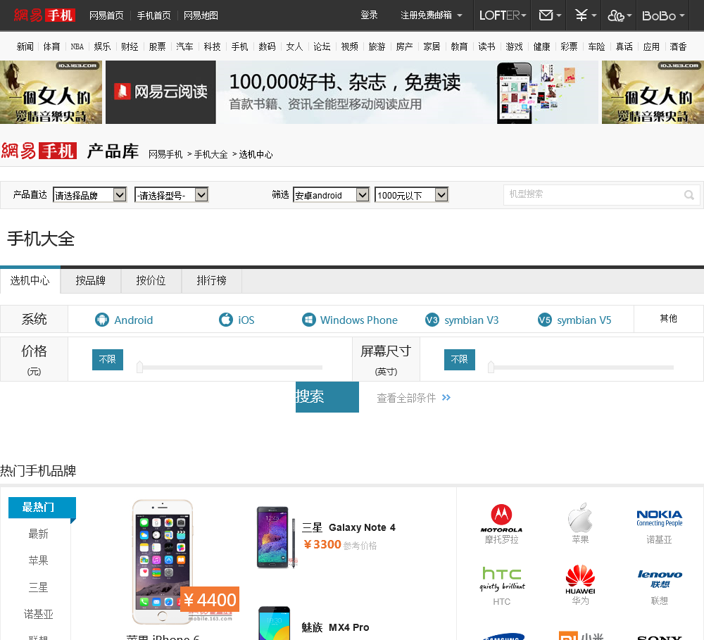Click 手机大全 in the breadcrumb
704x640 pixels.
click(211, 154)
